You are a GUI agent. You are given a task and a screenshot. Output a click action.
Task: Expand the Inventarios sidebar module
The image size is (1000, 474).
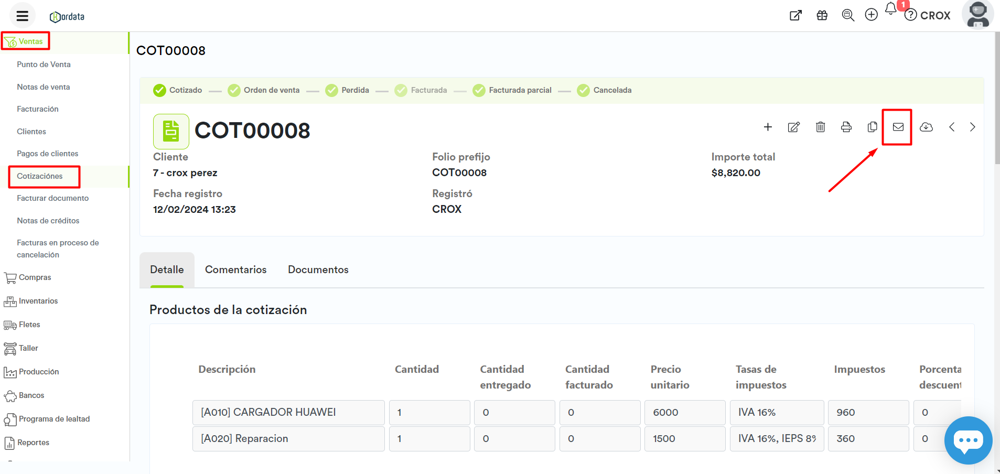(38, 301)
